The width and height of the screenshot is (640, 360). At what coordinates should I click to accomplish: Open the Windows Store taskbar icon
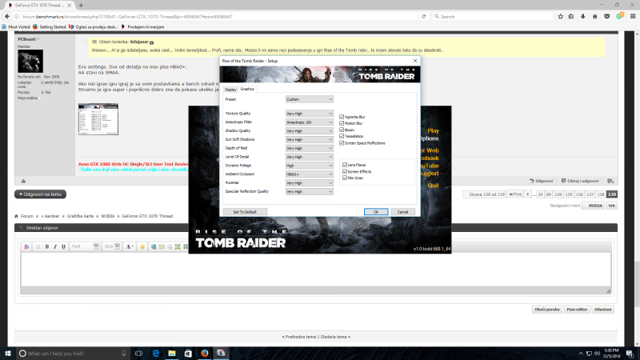[188, 353]
